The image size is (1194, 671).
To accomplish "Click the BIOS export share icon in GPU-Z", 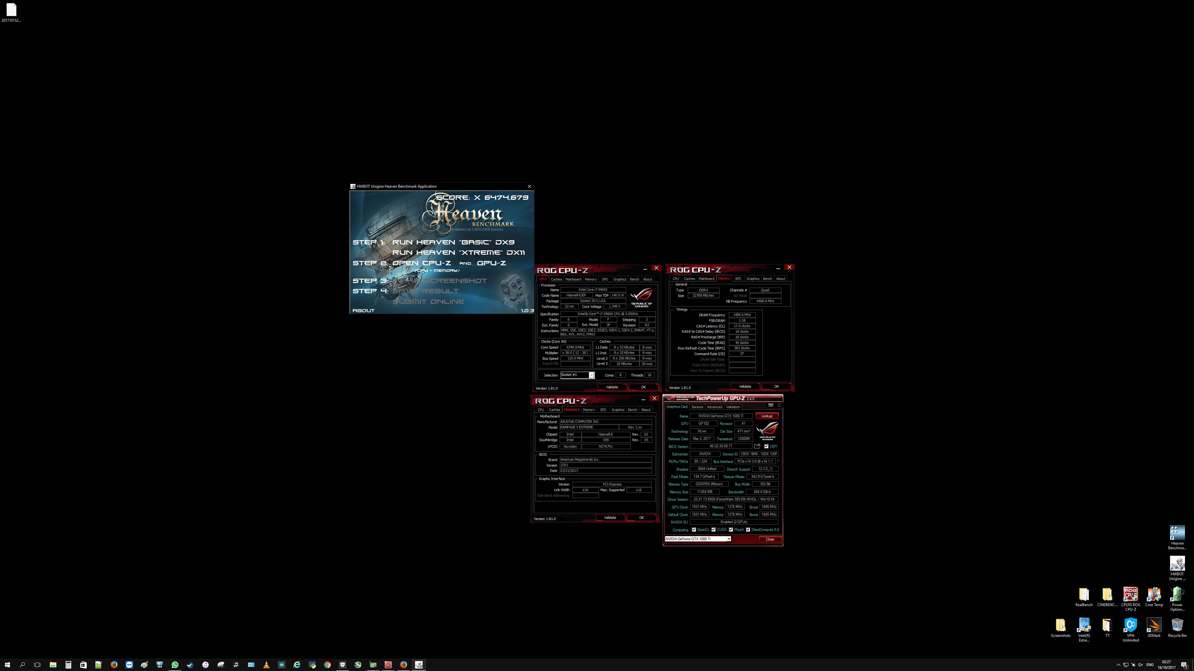I will tap(757, 446).
